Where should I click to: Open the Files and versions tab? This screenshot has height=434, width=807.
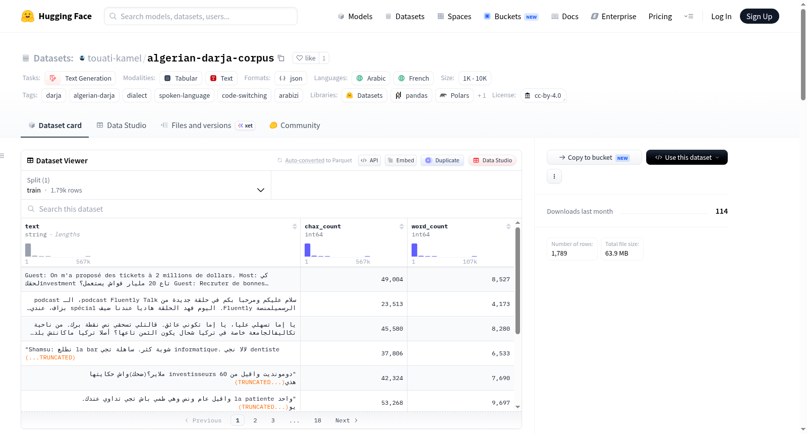(207, 126)
